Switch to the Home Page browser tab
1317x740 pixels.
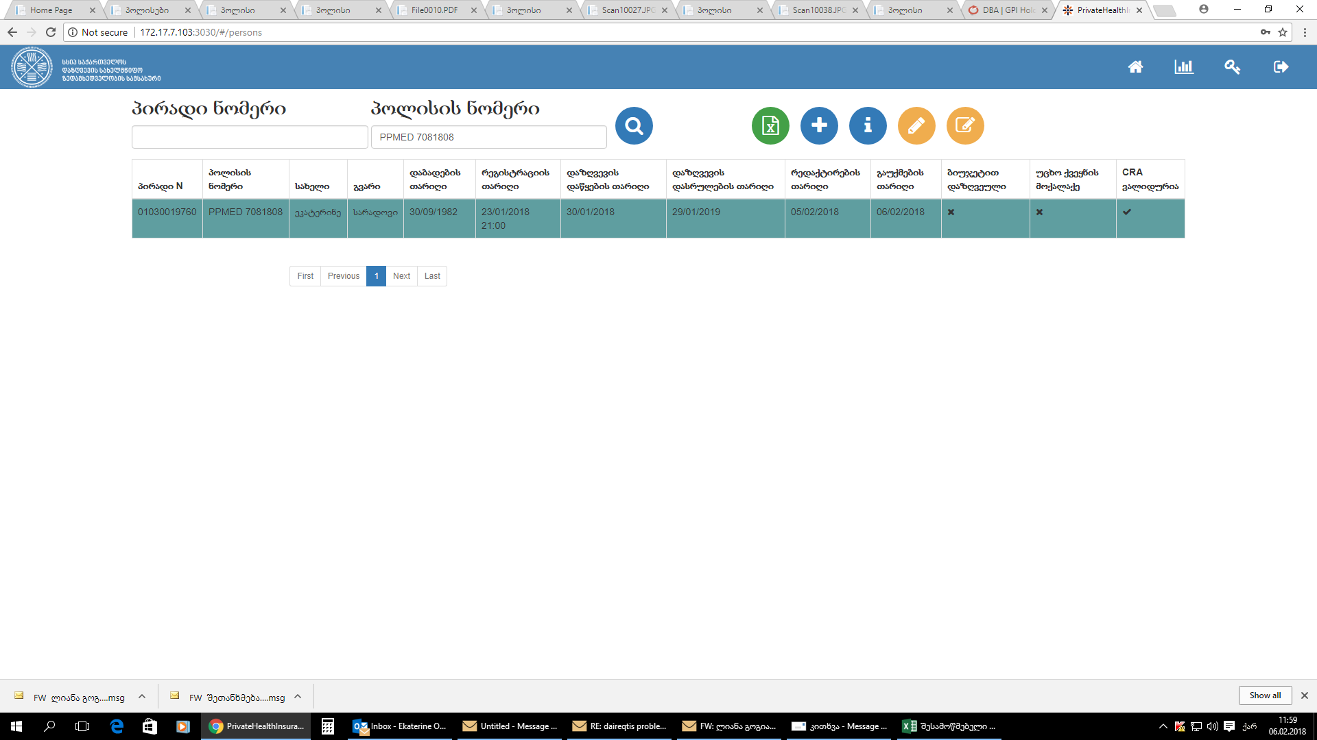(x=51, y=10)
